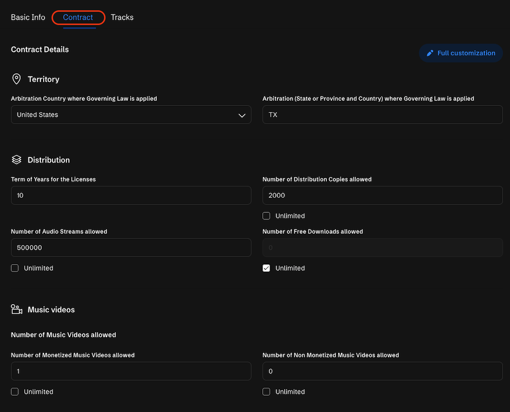This screenshot has height=412, width=510.
Task: Focus the Number of Distribution Copies field
Action: tap(382, 195)
